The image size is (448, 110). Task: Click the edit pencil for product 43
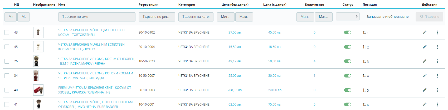tap(425, 32)
